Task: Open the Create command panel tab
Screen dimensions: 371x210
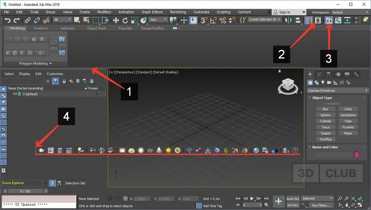Action: tap(310, 74)
